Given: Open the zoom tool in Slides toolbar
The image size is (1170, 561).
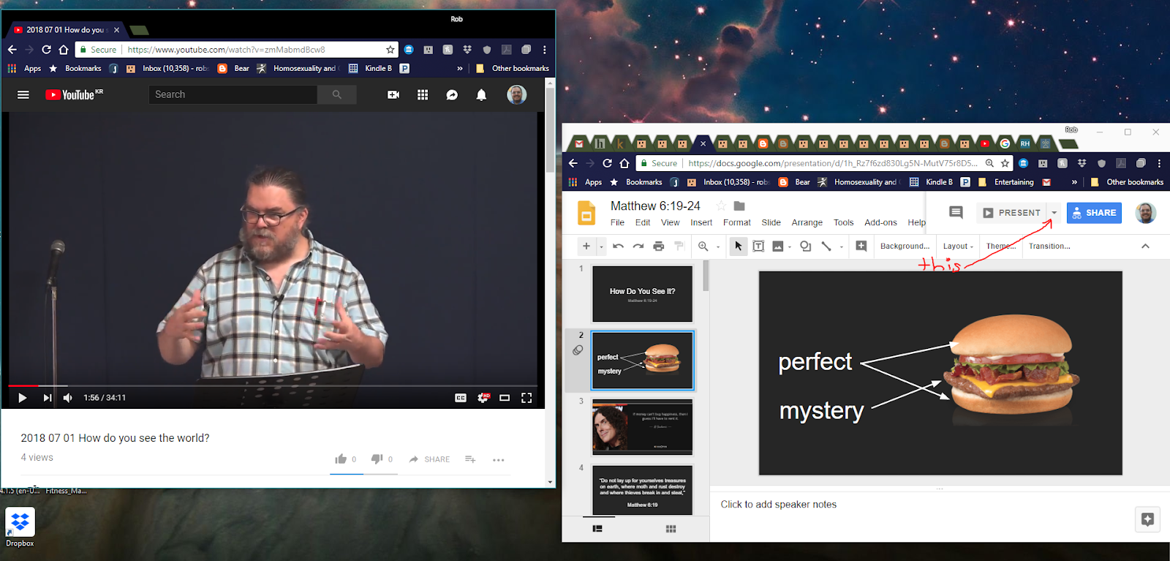Looking at the screenshot, I should pos(703,246).
